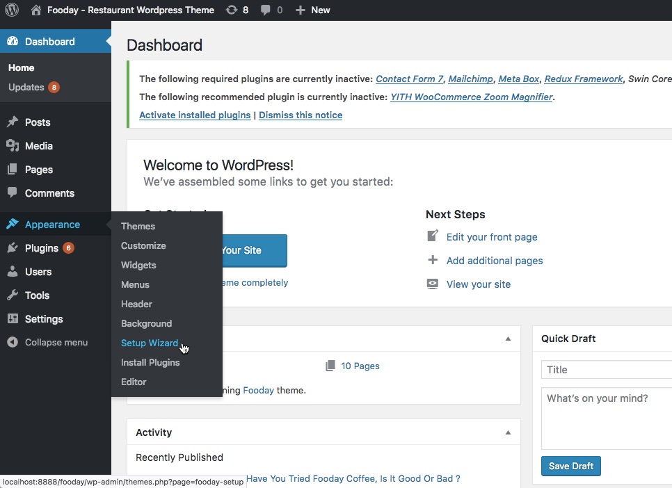Click the Users person icon
The height and width of the screenshot is (488, 672).
[x=13, y=271]
